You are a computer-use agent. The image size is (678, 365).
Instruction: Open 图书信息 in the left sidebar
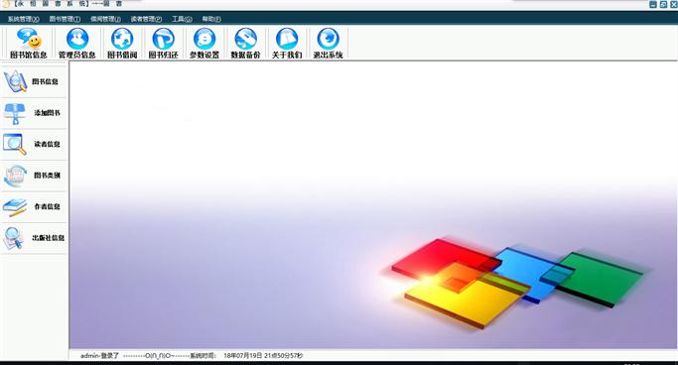[x=34, y=81]
